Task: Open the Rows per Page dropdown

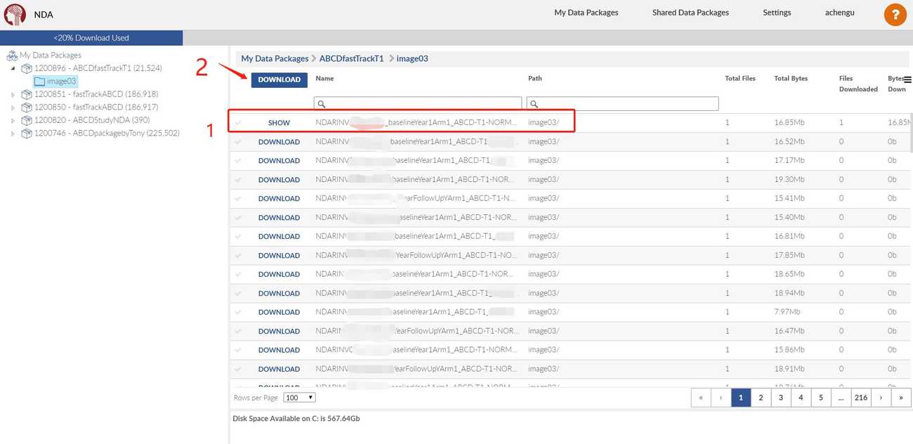Action: [x=299, y=398]
